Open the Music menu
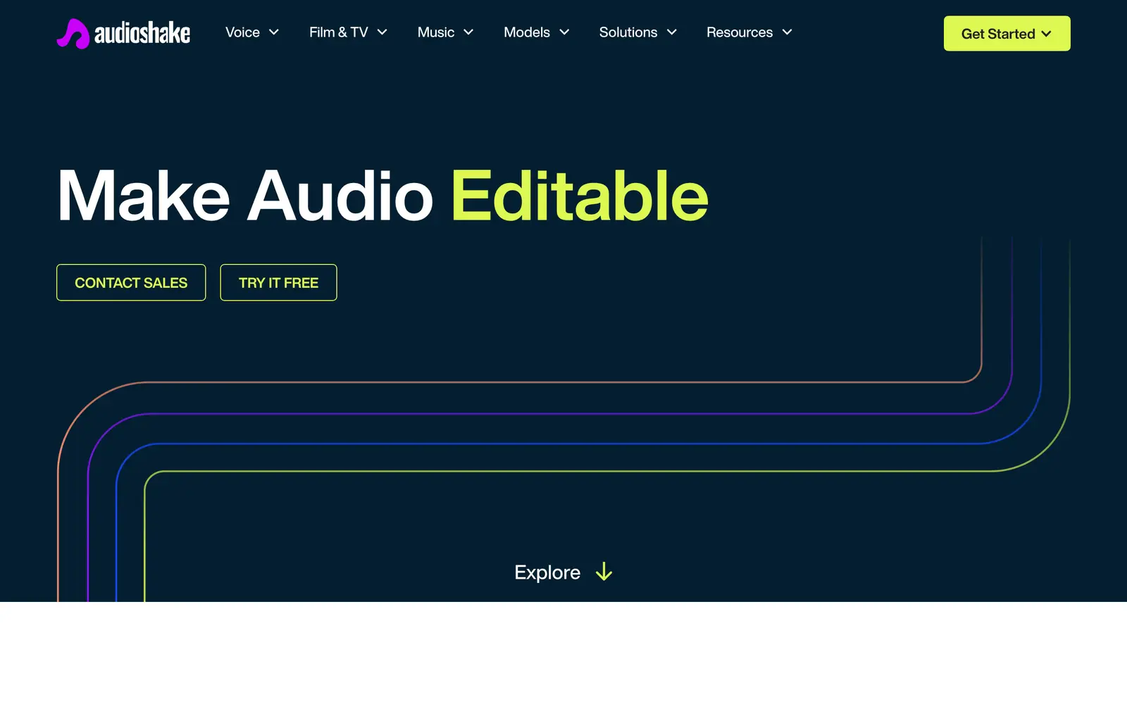Image resolution: width=1127 pixels, height=704 pixels. click(435, 32)
